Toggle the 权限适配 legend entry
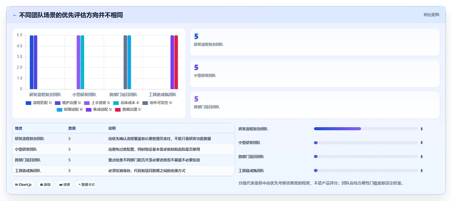The width and height of the screenshot is (452, 201). tap(70, 109)
